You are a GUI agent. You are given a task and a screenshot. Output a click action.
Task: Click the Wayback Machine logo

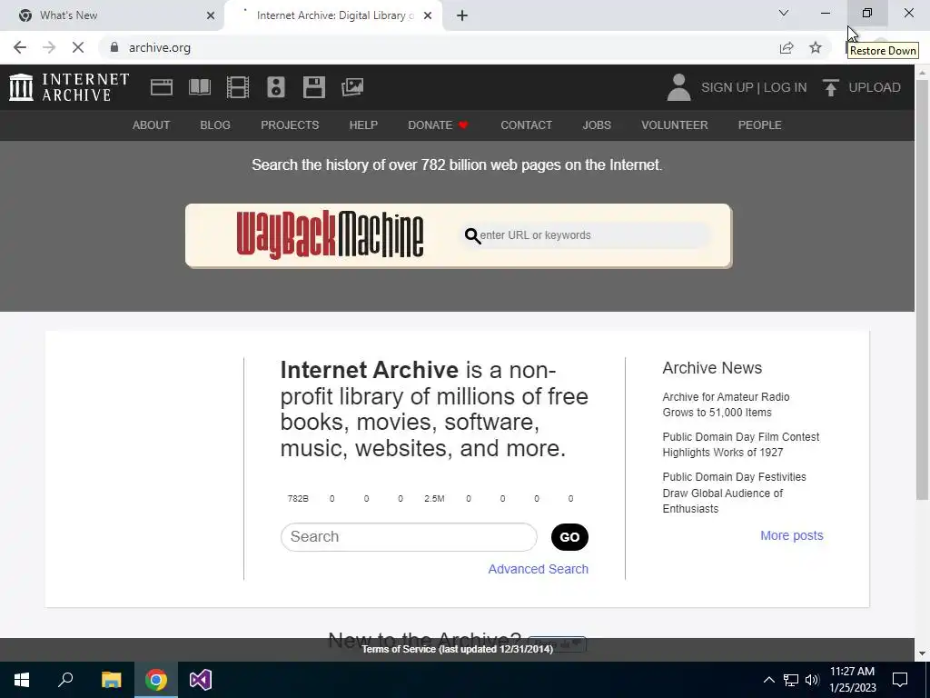point(330,235)
